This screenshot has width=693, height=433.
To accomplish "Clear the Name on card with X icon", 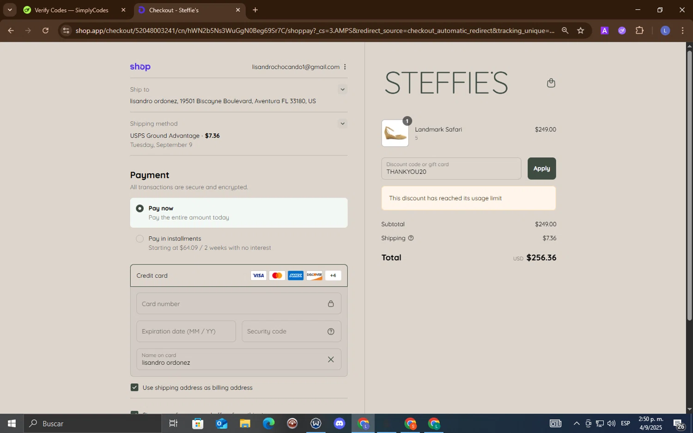I will pyautogui.click(x=331, y=359).
